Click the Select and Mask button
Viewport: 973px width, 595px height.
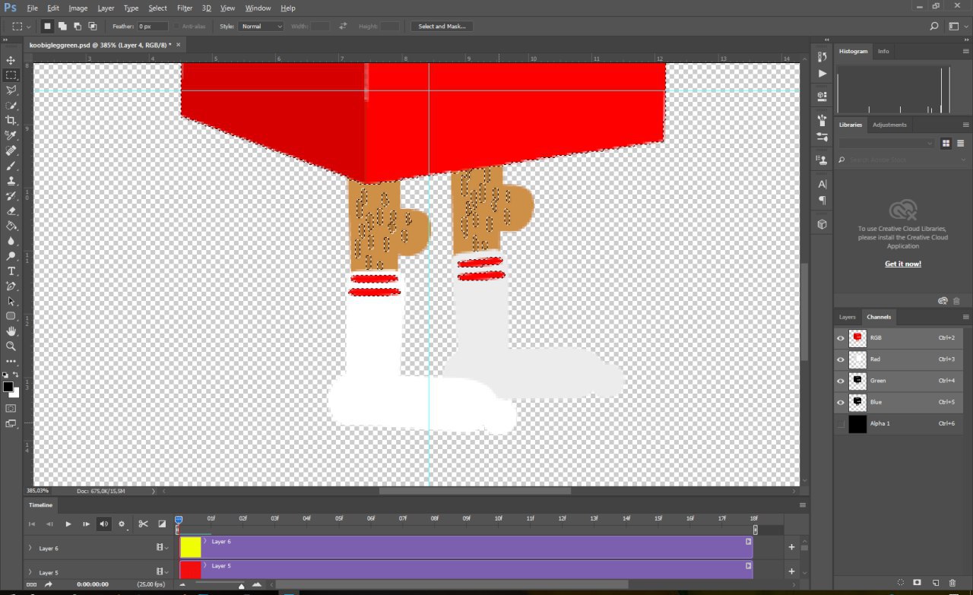[442, 26]
